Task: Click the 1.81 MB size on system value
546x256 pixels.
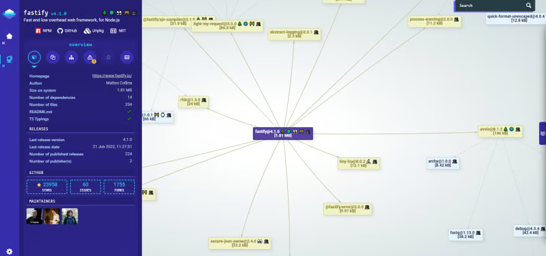Action: pyautogui.click(x=124, y=90)
